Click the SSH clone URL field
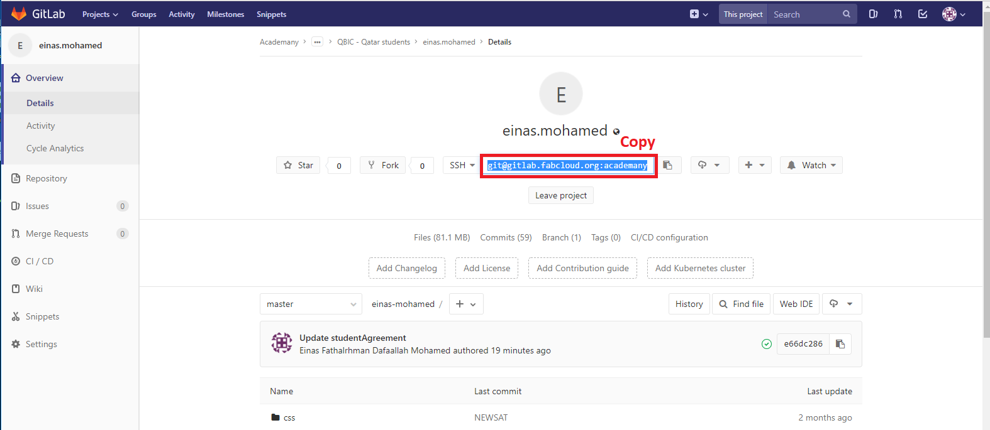 click(569, 165)
